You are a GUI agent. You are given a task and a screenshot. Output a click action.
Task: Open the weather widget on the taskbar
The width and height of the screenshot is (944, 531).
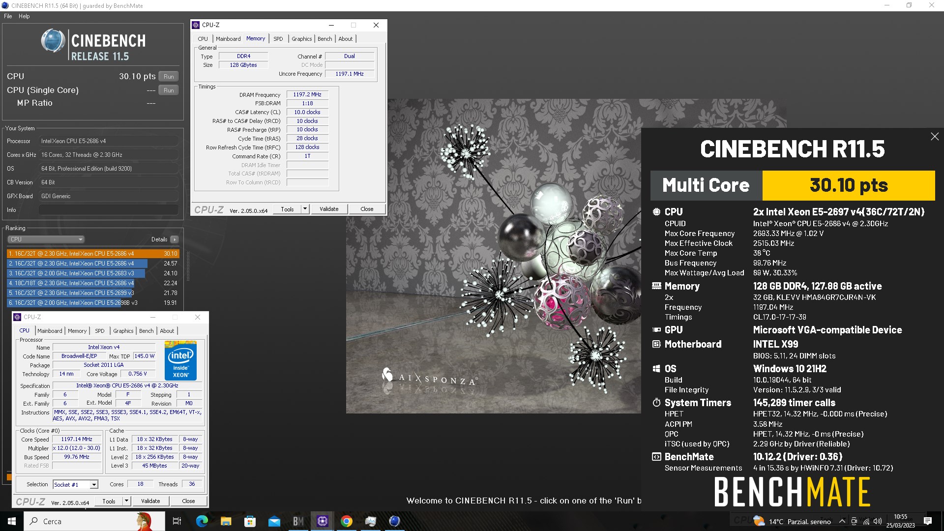point(792,521)
